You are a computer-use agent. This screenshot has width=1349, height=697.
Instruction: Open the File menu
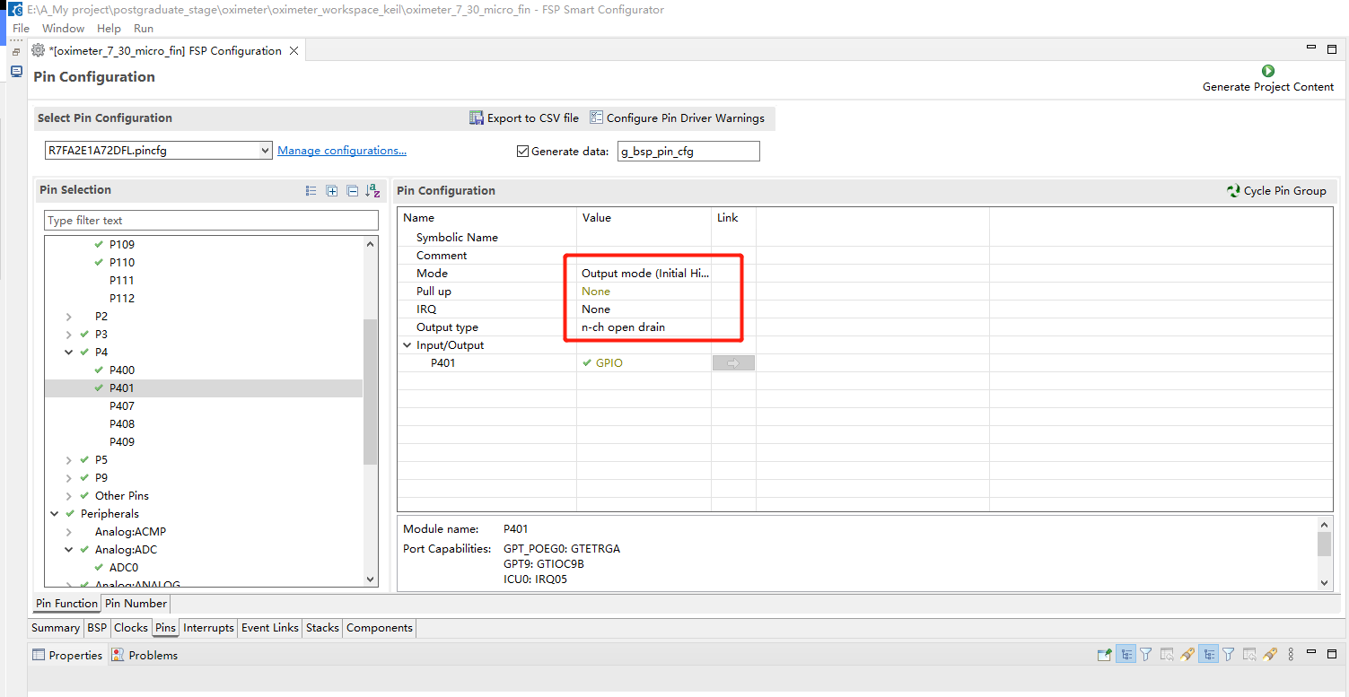pyautogui.click(x=21, y=29)
